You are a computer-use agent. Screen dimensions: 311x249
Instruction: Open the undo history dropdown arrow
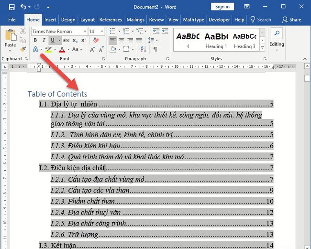point(29,7)
